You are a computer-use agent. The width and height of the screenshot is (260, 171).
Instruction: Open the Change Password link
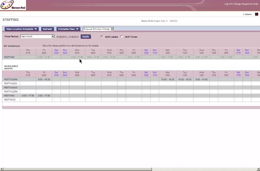[x=243, y=4]
